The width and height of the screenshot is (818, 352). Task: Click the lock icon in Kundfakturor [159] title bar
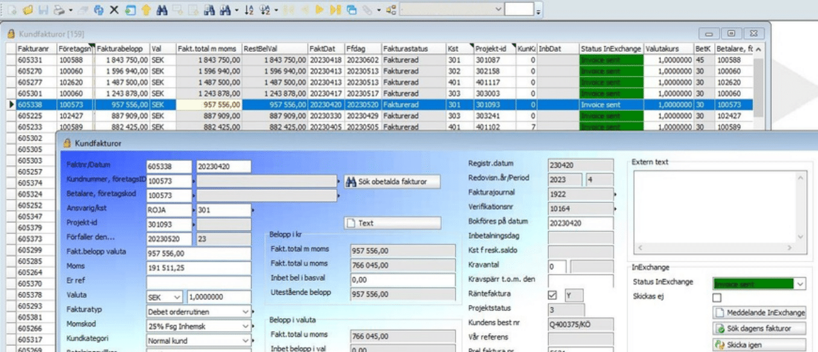click(11, 34)
